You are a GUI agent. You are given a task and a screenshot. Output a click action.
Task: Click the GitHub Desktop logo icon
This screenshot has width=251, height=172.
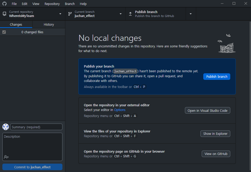coord(4,3)
